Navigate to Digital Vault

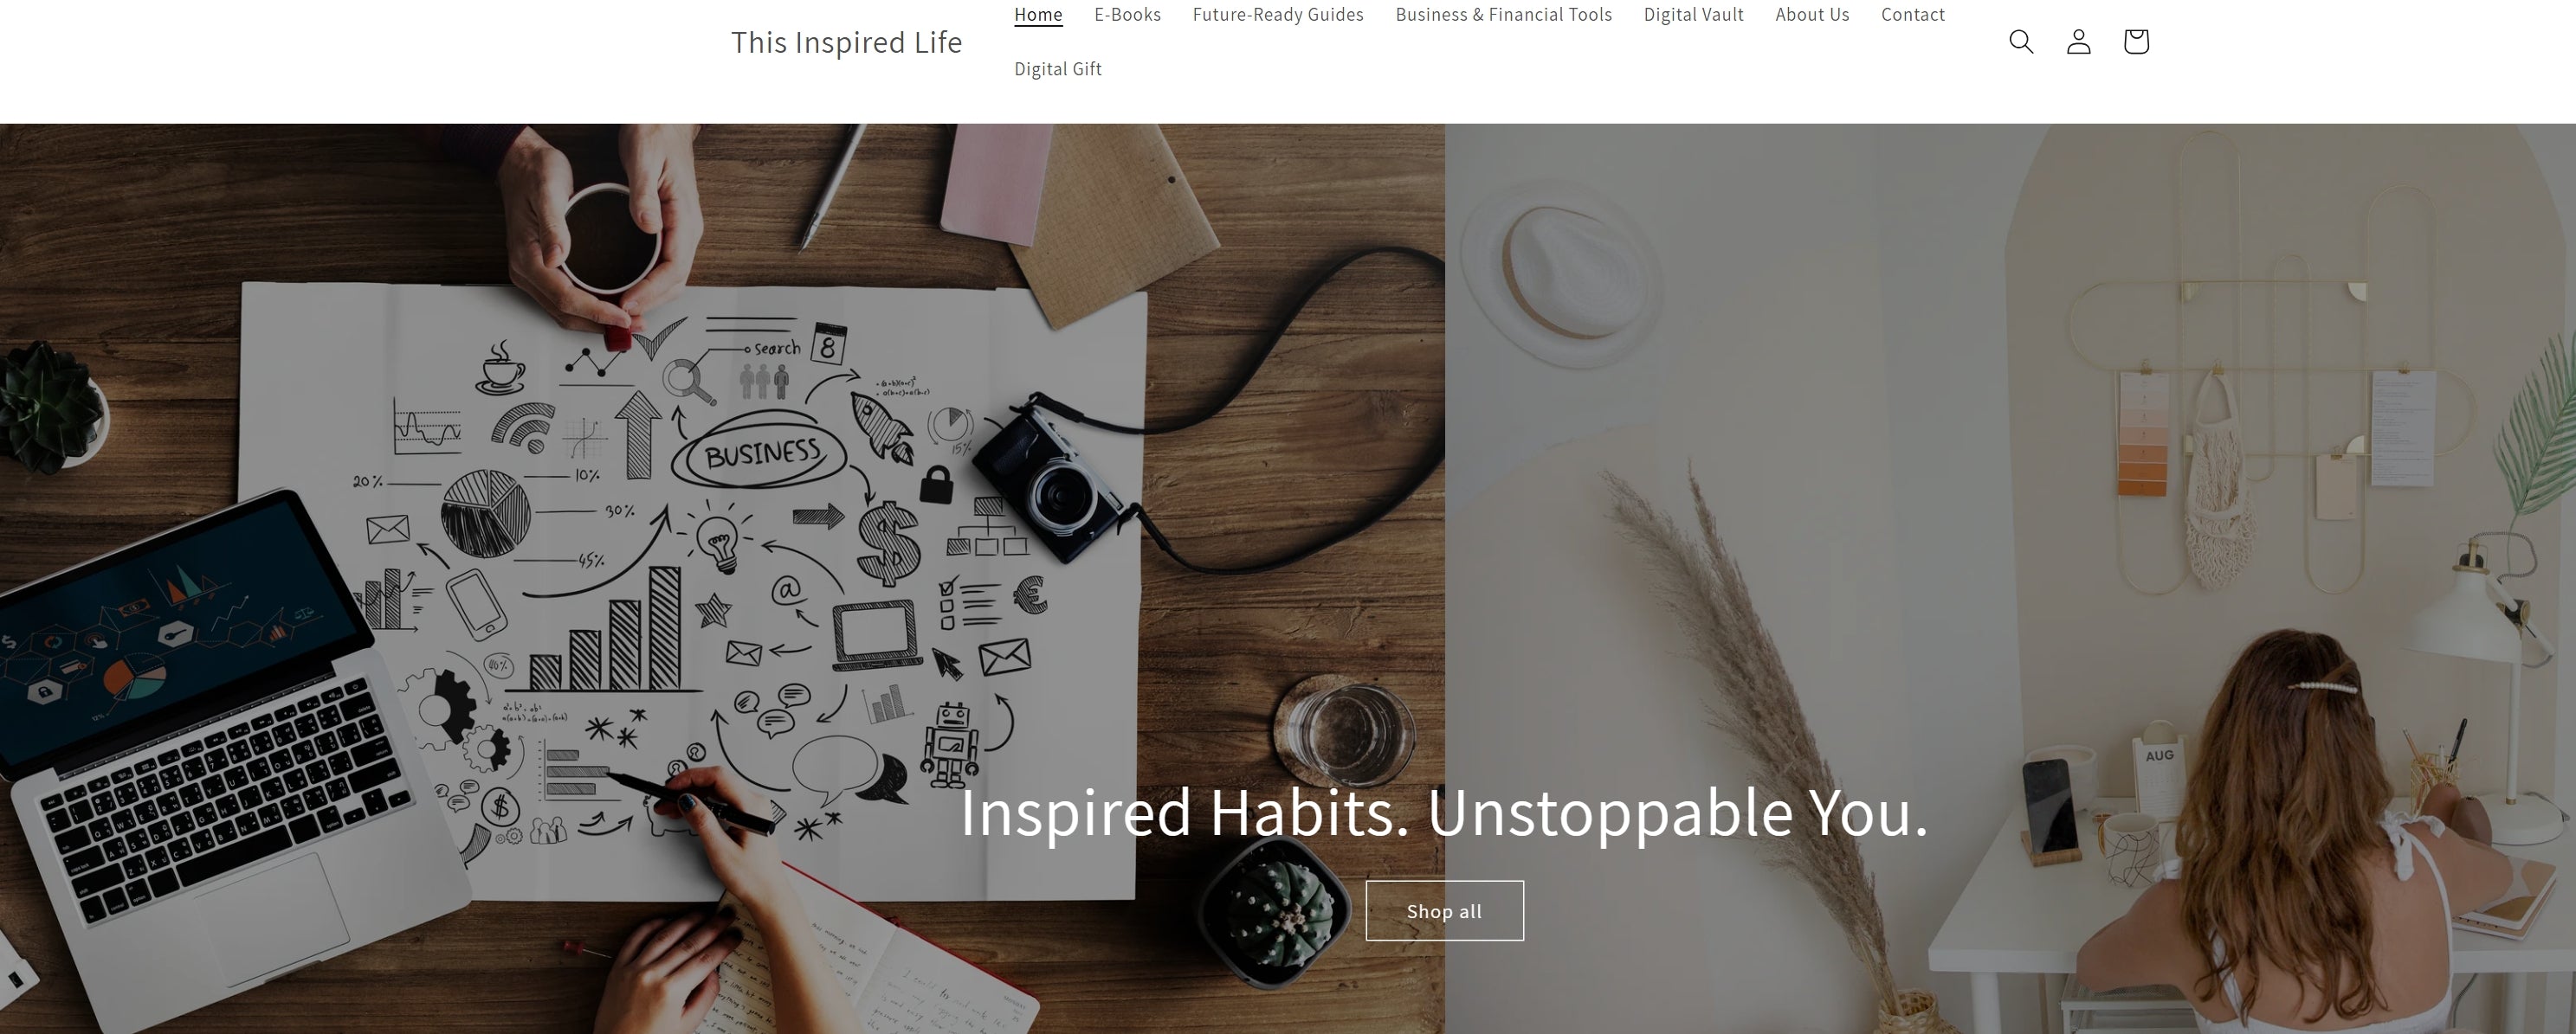(1693, 14)
